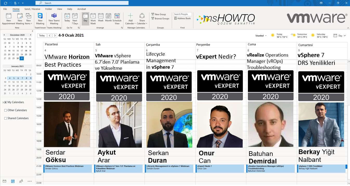Screen dimensions: 350x186
Task: Open the TeamViewer New Meeting icon
Action: coord(40,16)
